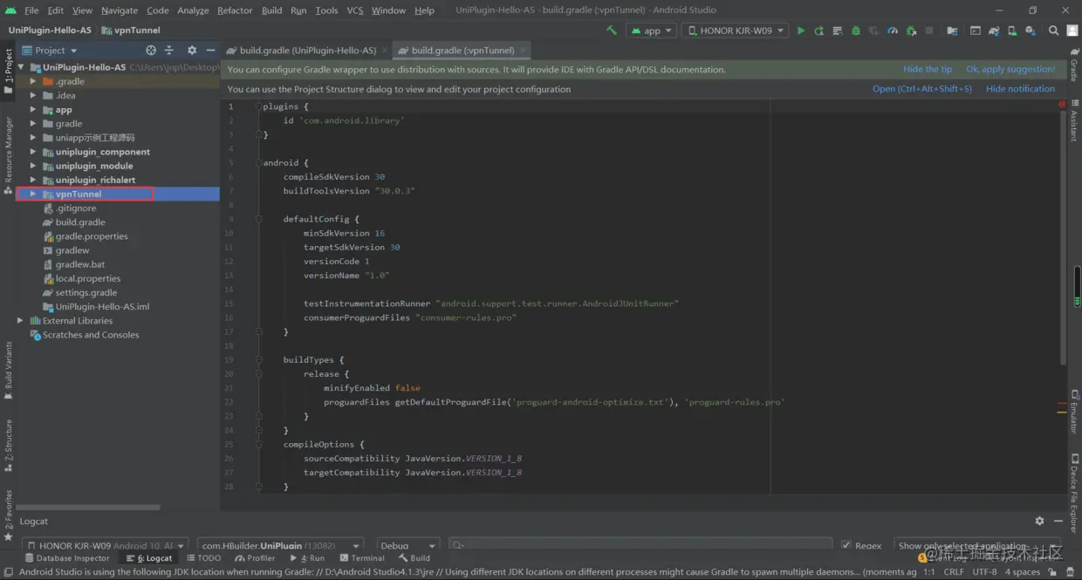Open the Database Inspector tab
The width and height of the screenshot is (1082, 580).
pos(67,558)
